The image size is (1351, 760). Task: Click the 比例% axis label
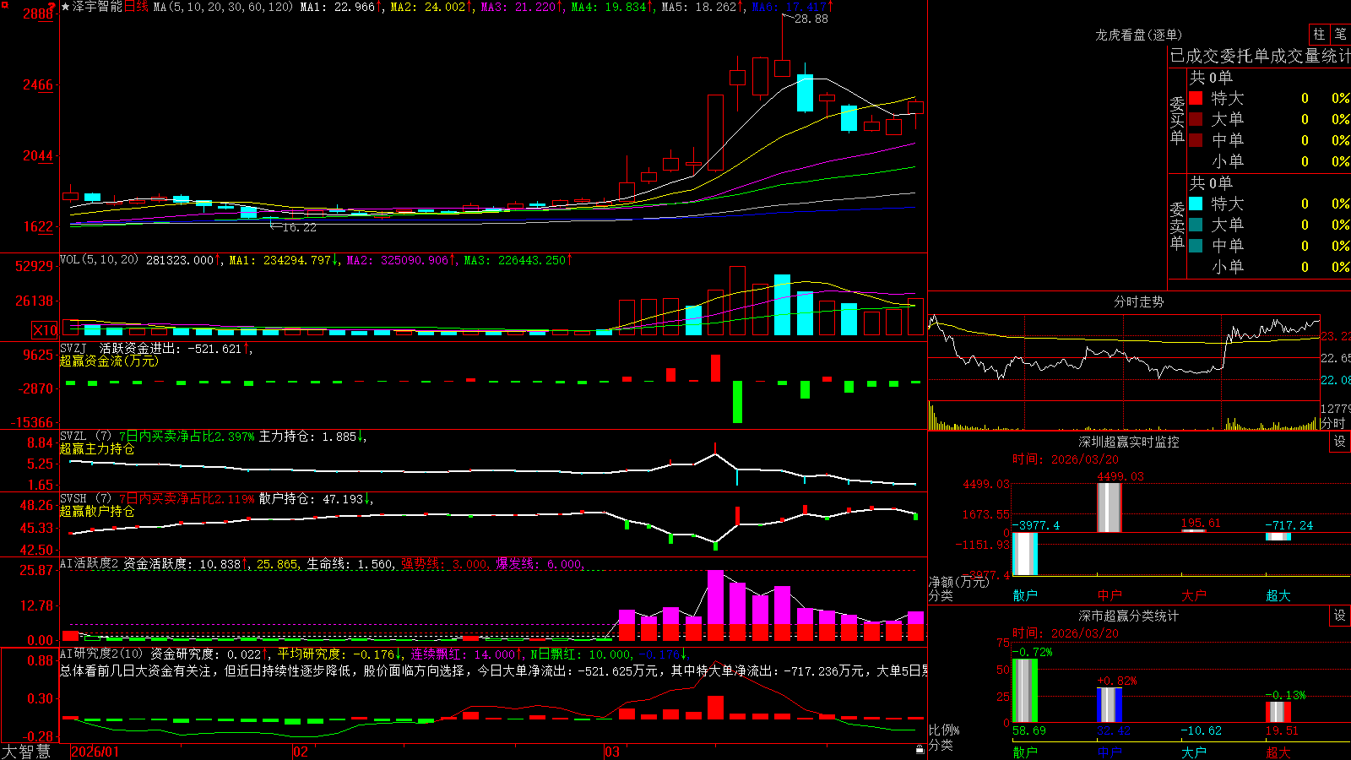pos(944,730)
